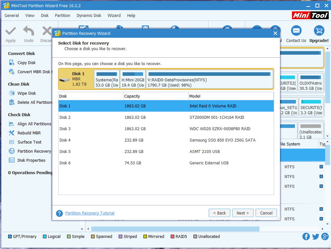Click the Convert MBR Disk icon
This screenshot has height=249, width=331.
pyautogui.click(x=11, y=72)
